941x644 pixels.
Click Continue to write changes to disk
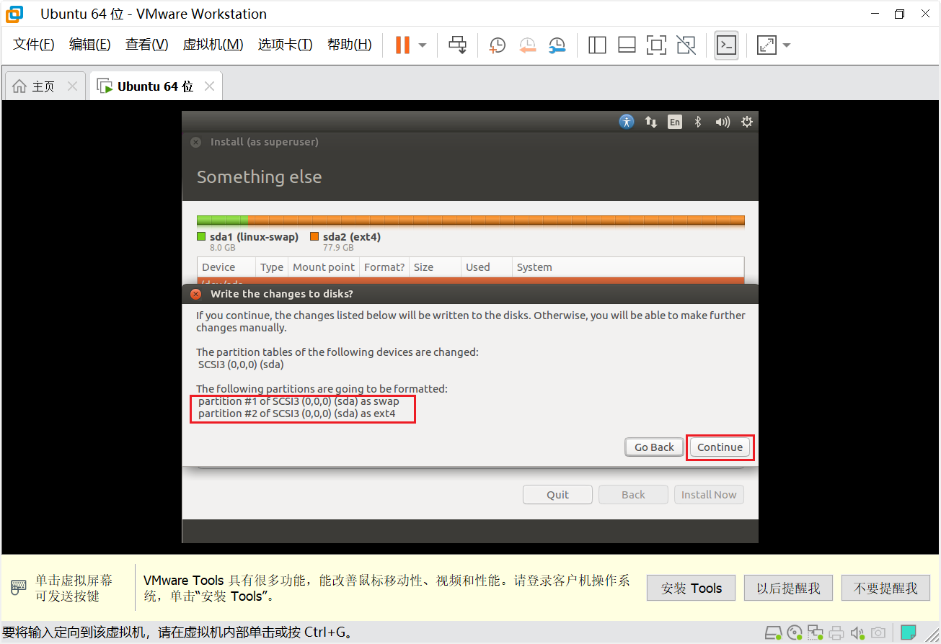click(720, 447)
